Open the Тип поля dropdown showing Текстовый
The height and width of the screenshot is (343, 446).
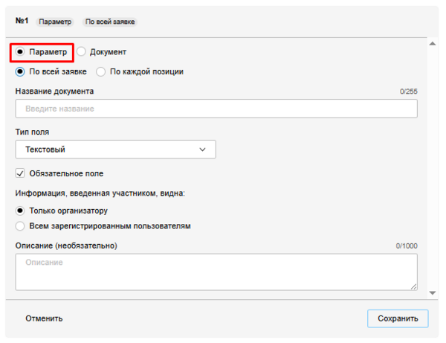click(x=115, y=150)
